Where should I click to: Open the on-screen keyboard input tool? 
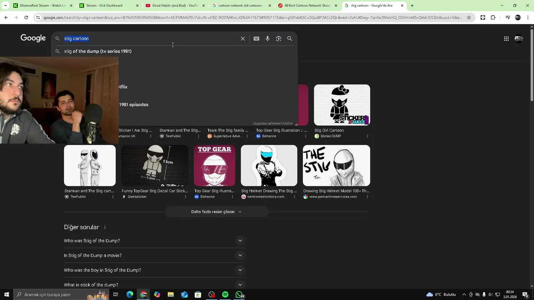256,38
